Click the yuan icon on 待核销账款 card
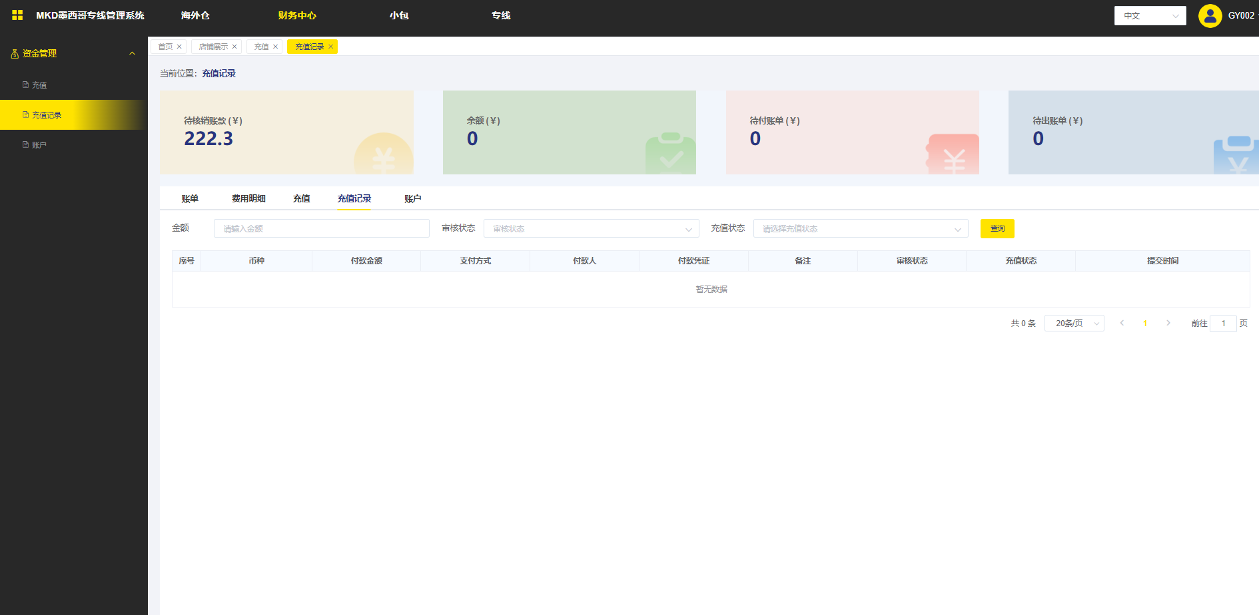This screenshot has height=615, width=1259. (x=383, y=156)
